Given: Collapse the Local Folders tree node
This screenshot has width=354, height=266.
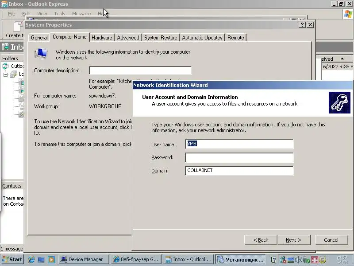Looking at the screenshot, I should (5, 74).
